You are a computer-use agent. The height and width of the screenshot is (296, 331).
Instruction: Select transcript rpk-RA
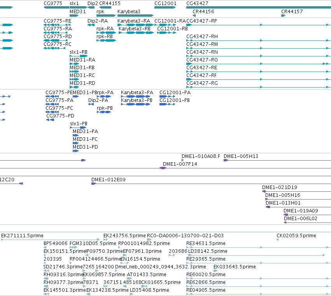[x=106, y=33]
